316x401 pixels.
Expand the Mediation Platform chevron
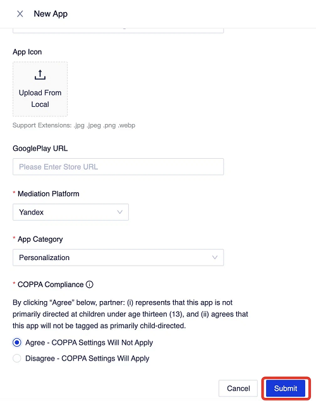[119, 213]
